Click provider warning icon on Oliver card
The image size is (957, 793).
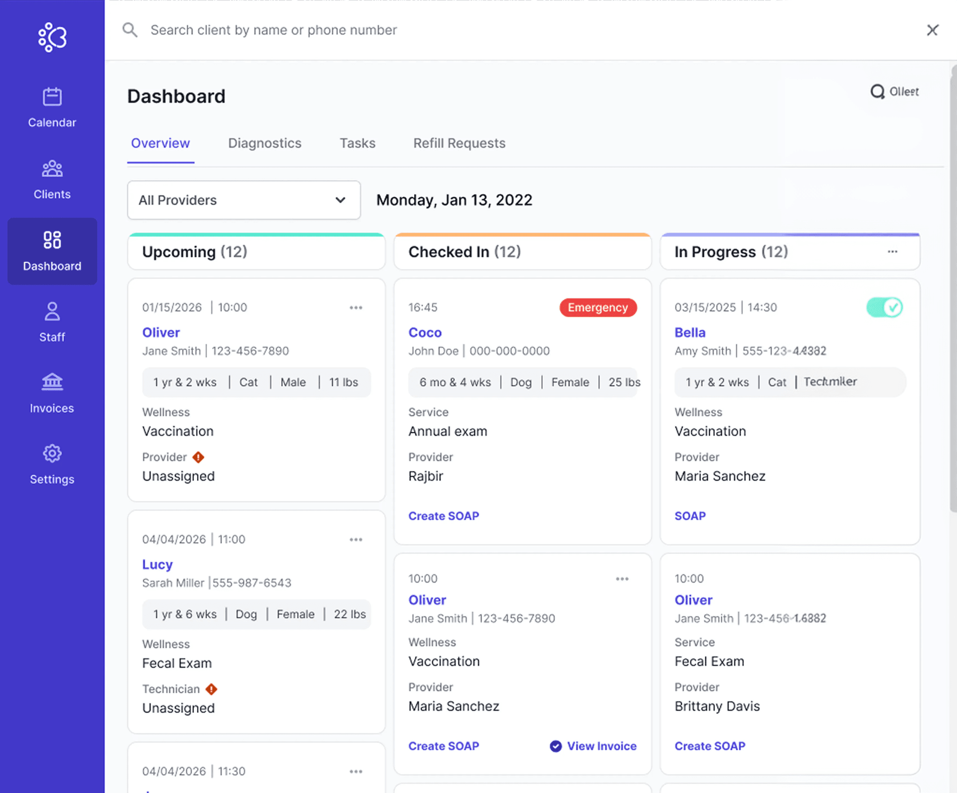(199, 457)
